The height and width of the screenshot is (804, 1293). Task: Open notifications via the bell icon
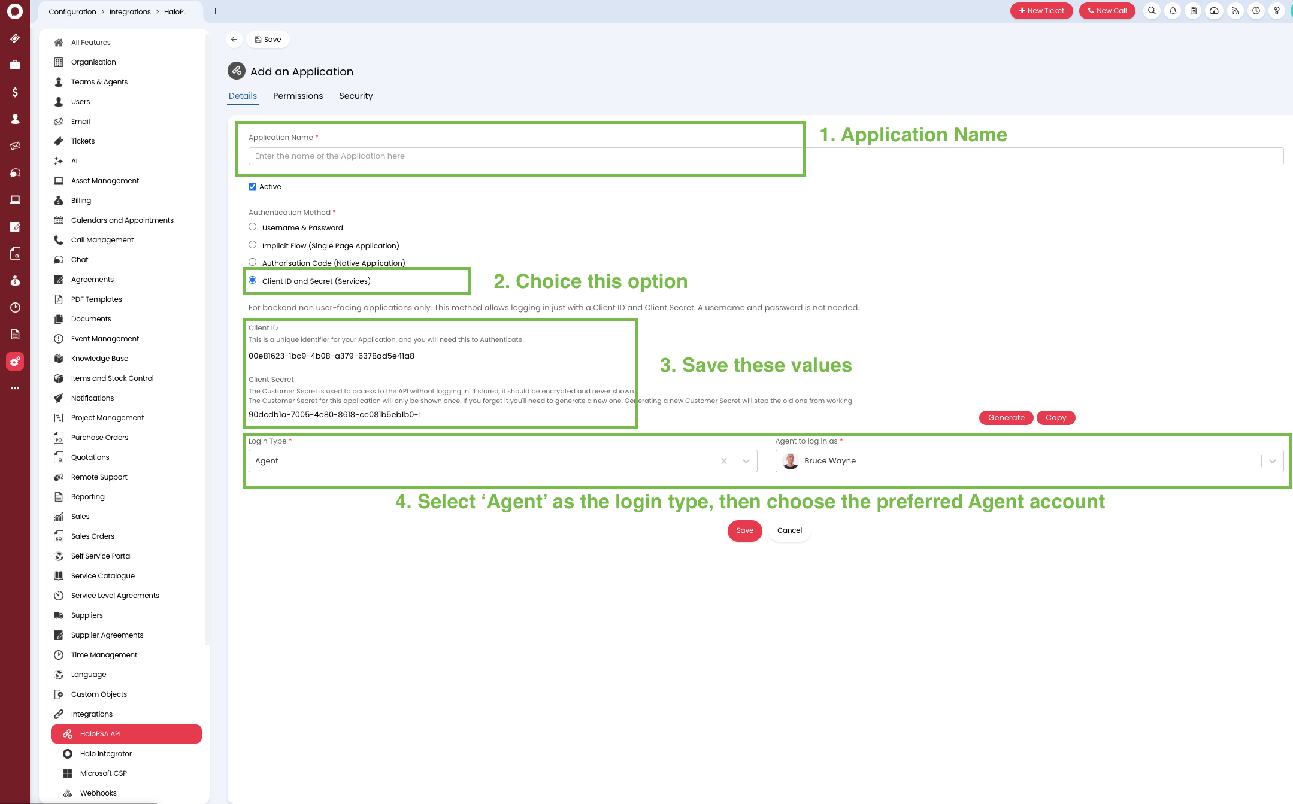pyautogui.click(x=1173, y=11)
